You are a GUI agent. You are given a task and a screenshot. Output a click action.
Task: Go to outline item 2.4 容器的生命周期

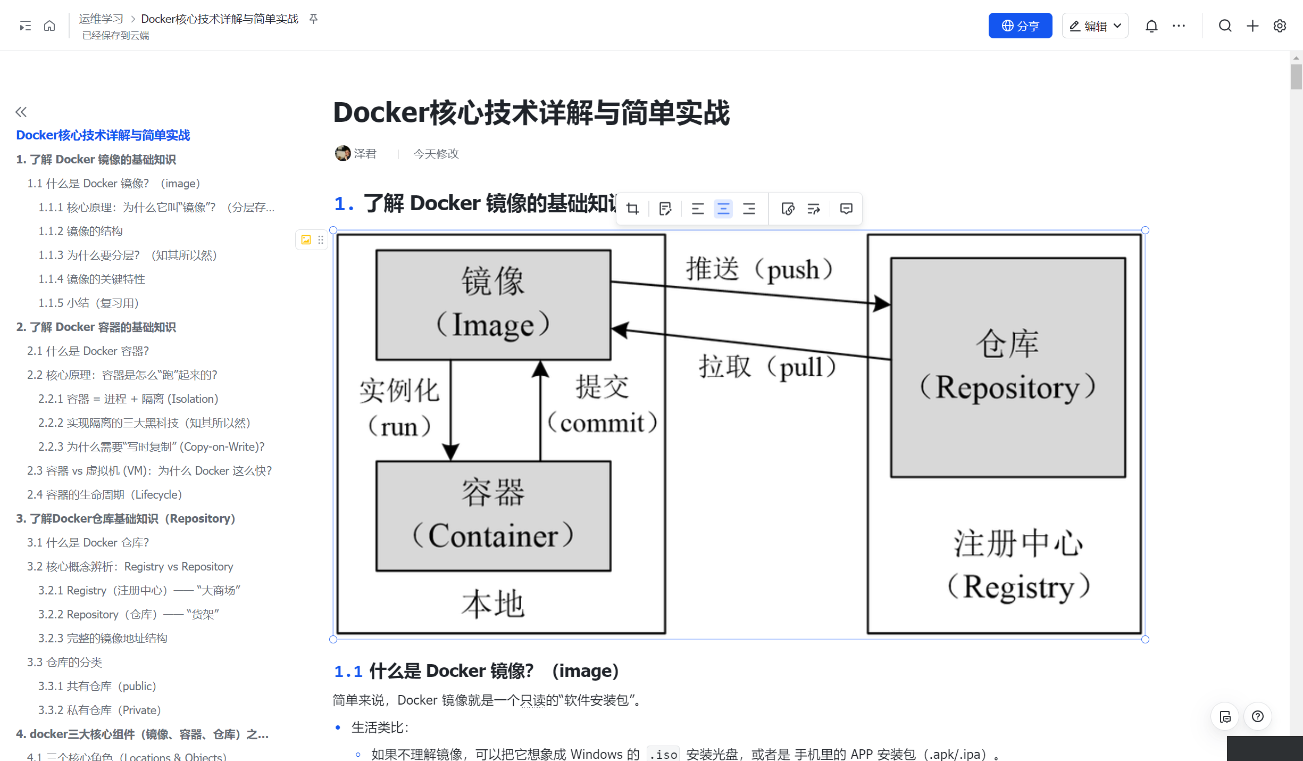(104, 494)
